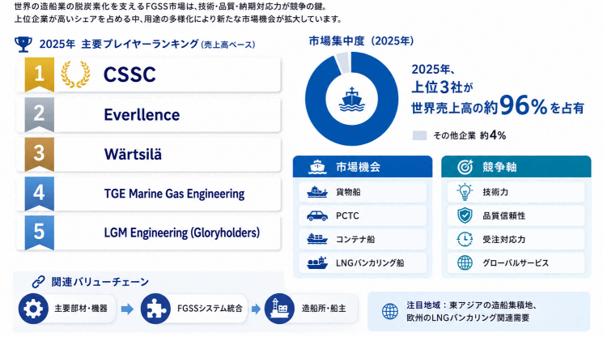Pick the グローバルサービス competition axis item
The height and width of the screenshot is (337, 603).
(x=516, y=262)
